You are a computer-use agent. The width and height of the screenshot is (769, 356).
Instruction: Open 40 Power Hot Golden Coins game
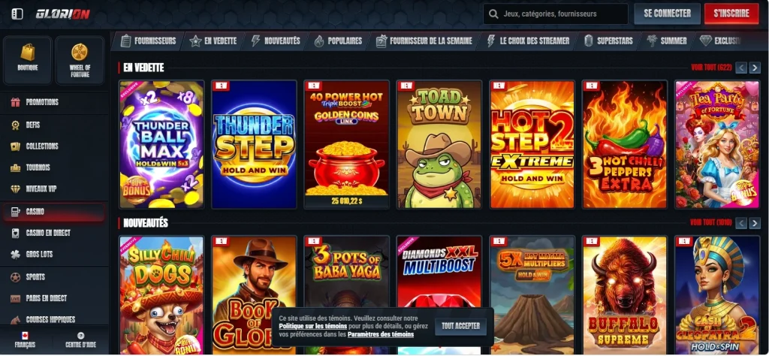pos(347,145)
